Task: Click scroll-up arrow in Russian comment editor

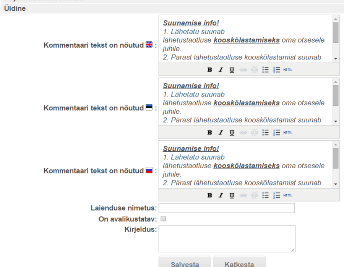Action: click(x=336, y=145)
